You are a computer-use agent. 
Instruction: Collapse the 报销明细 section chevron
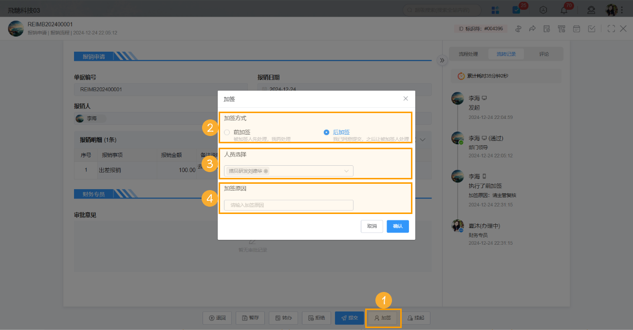click(422, 139)
